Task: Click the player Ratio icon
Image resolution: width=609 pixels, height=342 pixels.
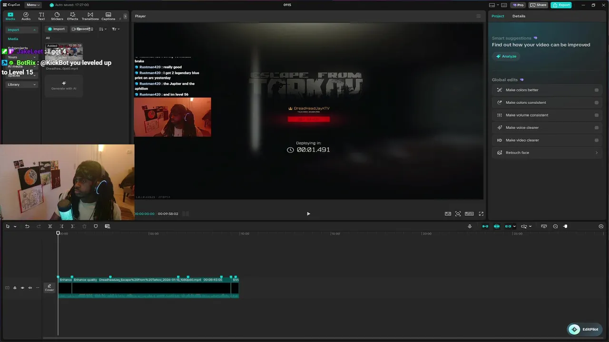Action: 469,214
